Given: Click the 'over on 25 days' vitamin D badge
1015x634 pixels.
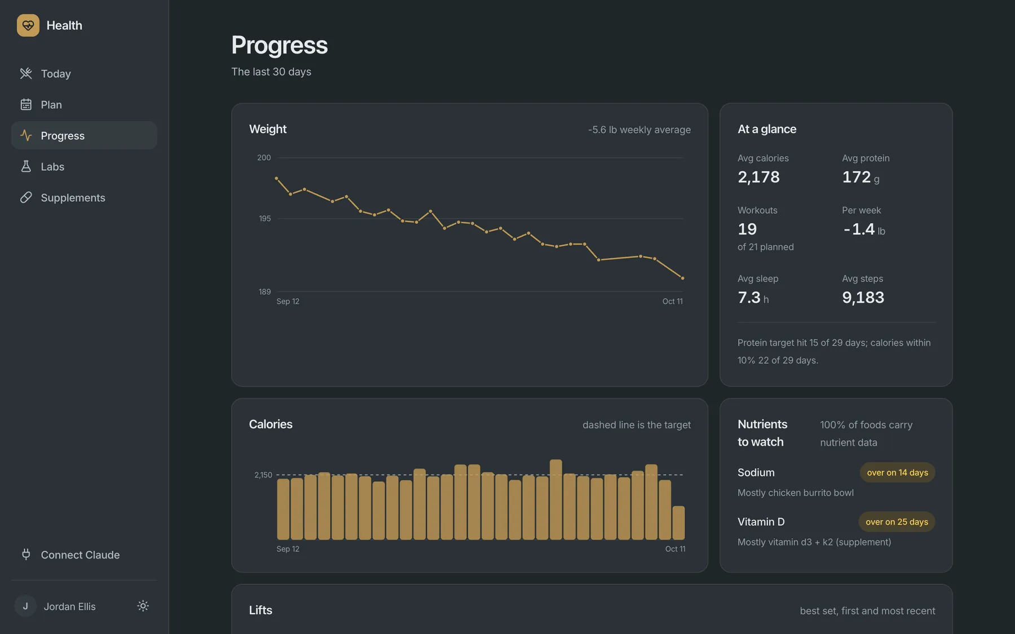Looking at the screenshot, I should pyautogui.click(x=897, y=522).
